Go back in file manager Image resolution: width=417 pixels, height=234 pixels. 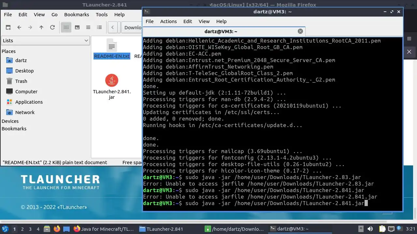point(19,27)
